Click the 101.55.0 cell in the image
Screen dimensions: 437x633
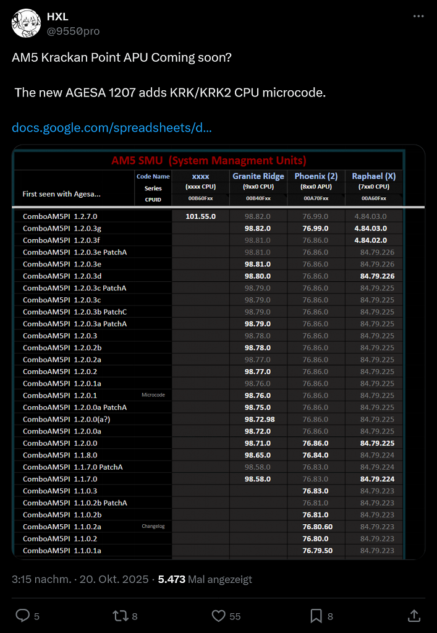(200, 216)
